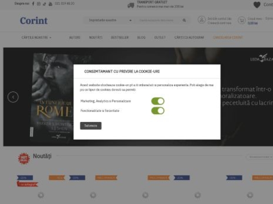Click the Coșul meu cart link
Image resolution: width=273 pixels, height=204 pixels.
pyautogui.click(x=254, y=19)
